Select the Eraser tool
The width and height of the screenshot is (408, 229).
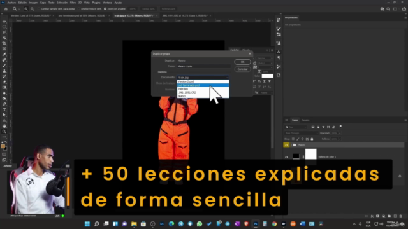[x=4, y=82]
